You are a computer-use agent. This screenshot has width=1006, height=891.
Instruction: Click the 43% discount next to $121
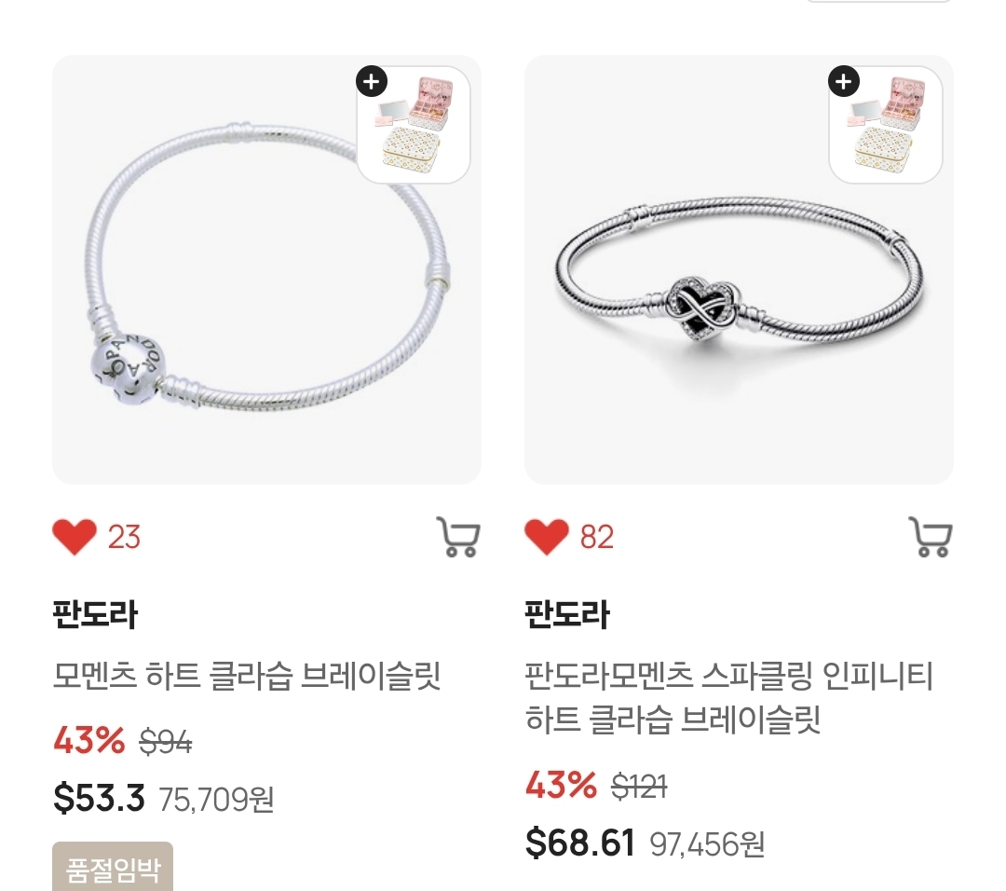coord(562,785)
